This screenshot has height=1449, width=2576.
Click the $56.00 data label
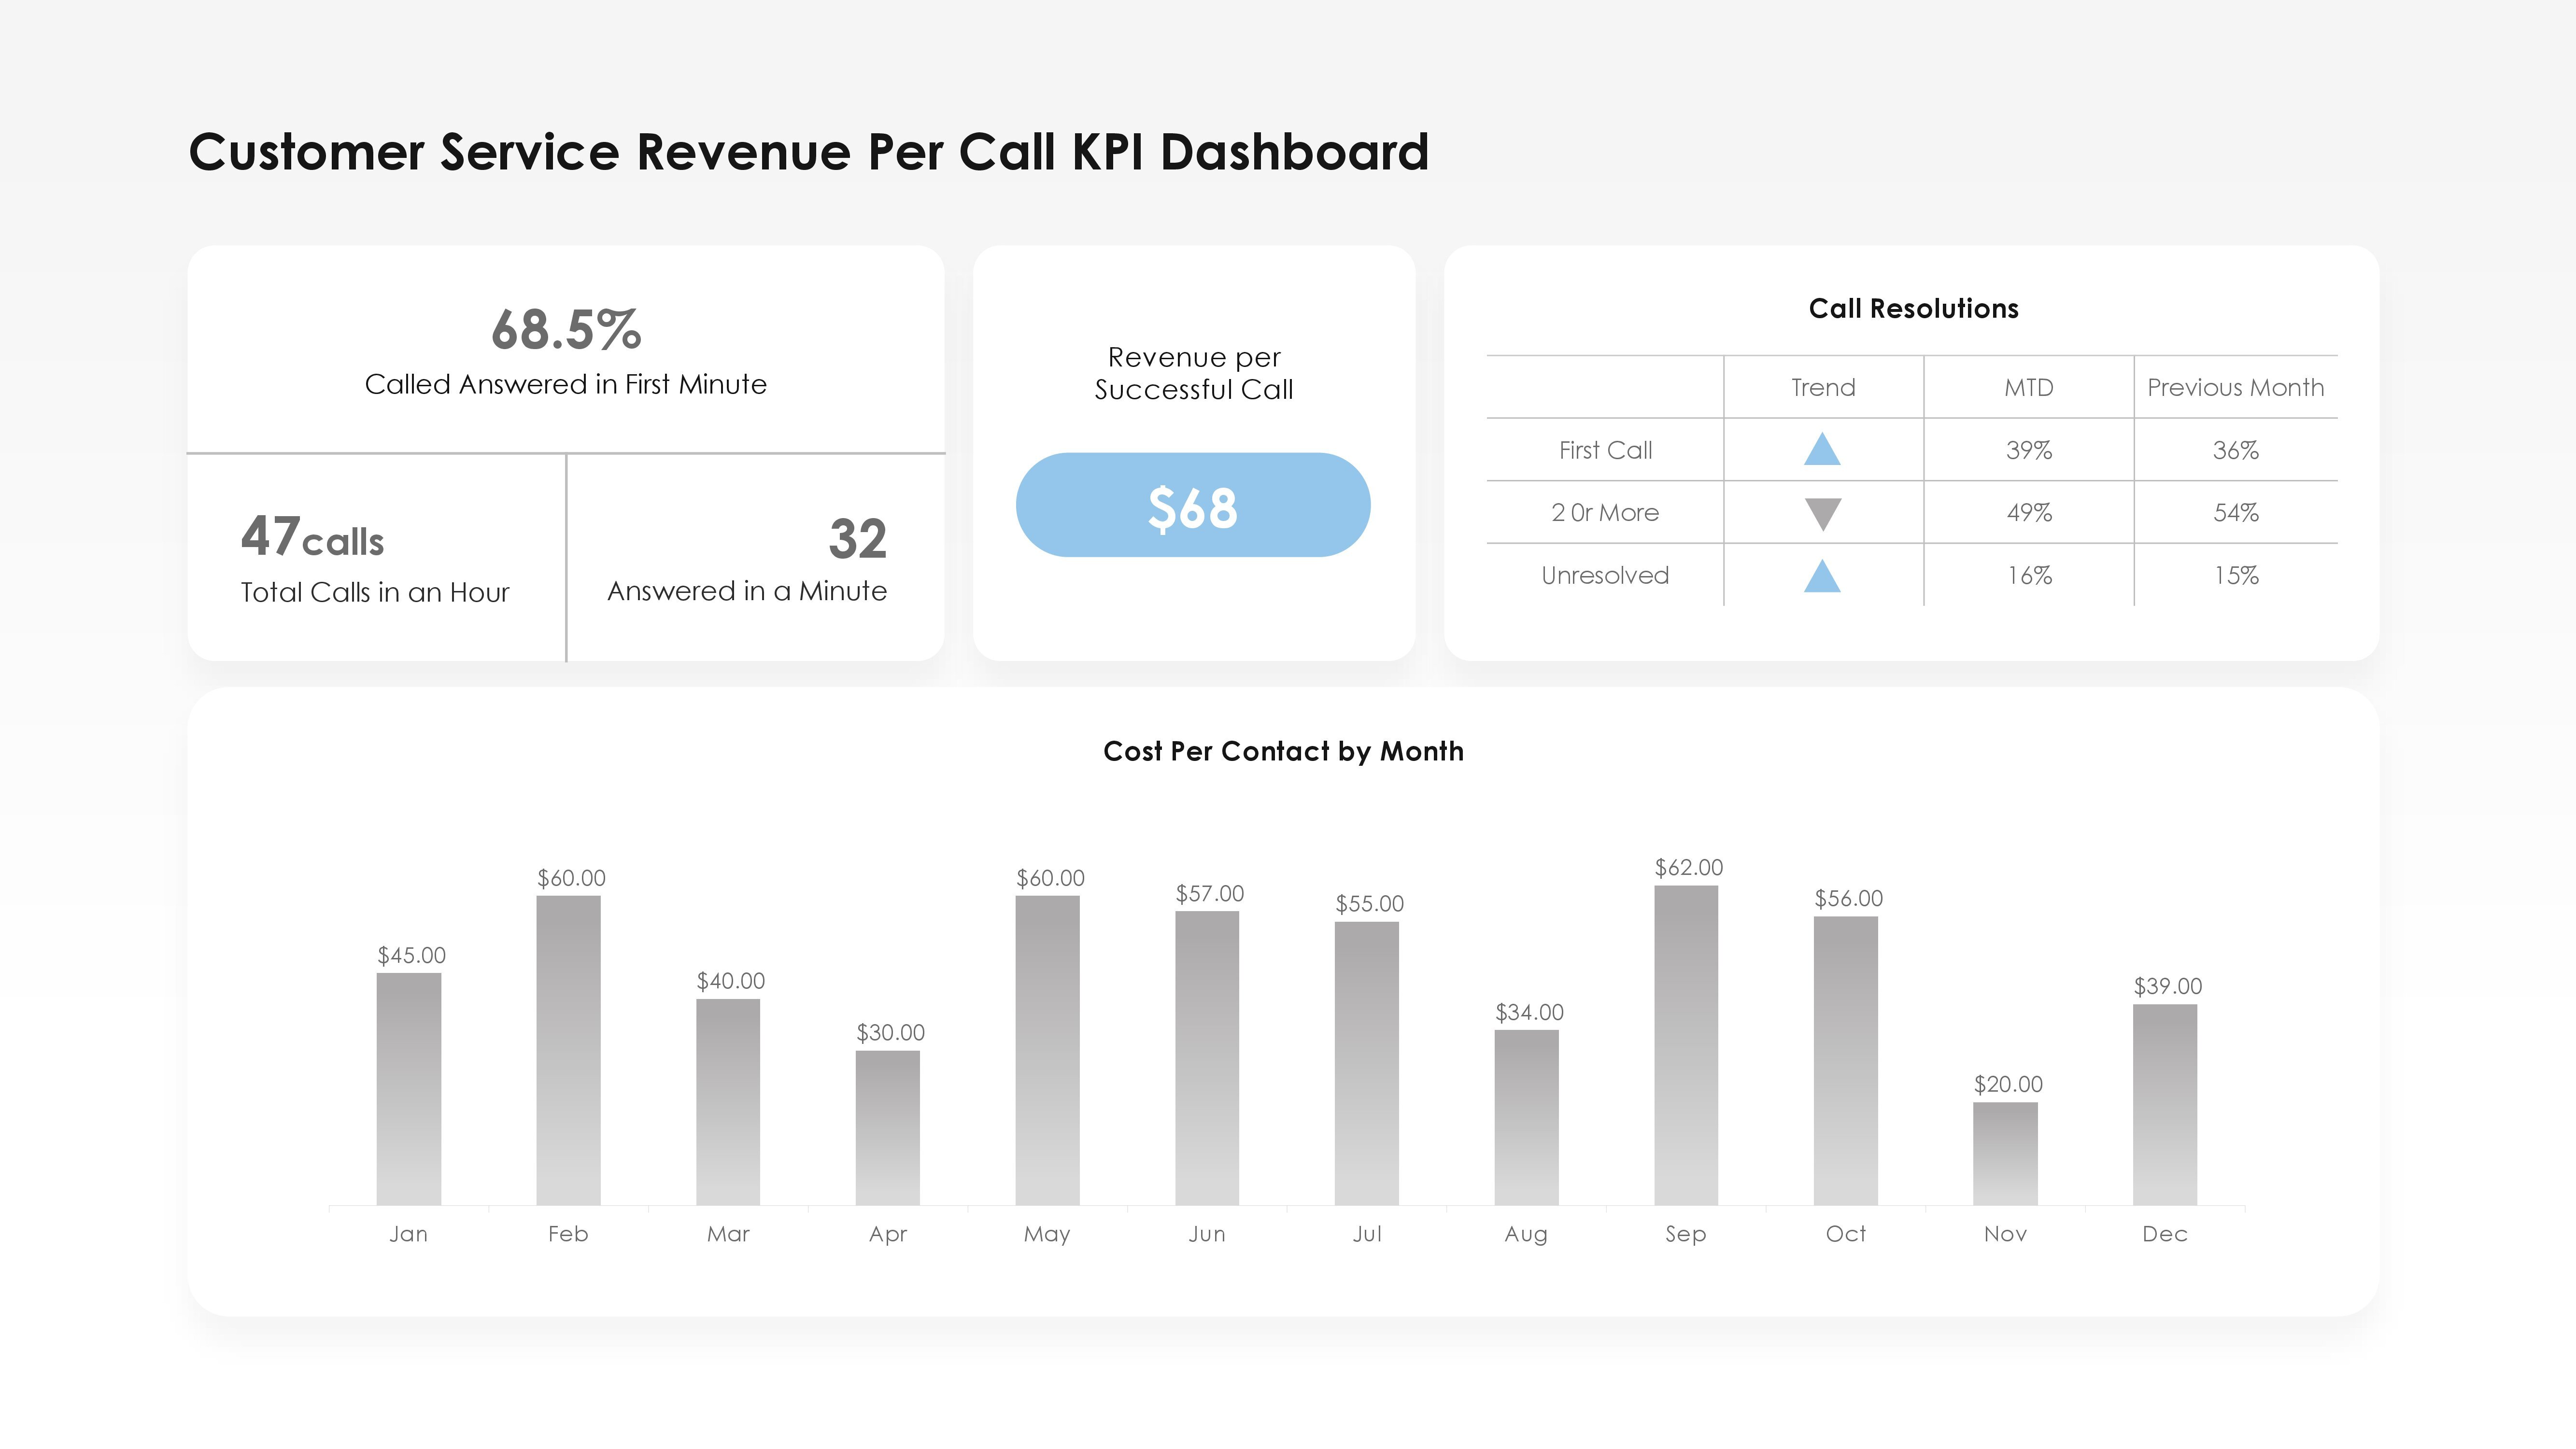tap(1849, 898)
